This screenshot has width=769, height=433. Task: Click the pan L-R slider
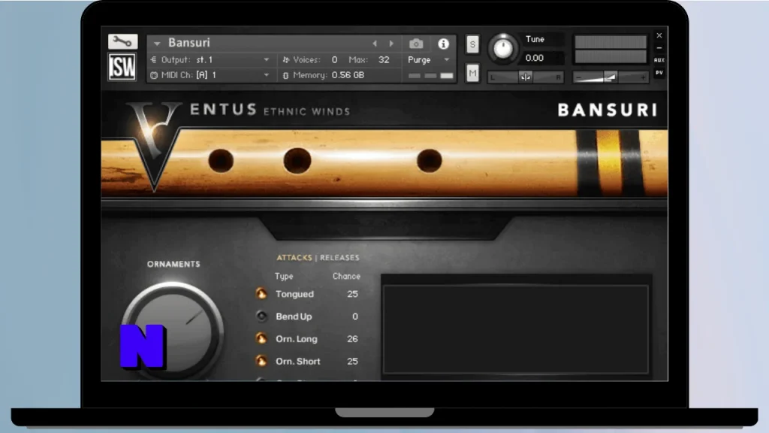coord(525,77)
